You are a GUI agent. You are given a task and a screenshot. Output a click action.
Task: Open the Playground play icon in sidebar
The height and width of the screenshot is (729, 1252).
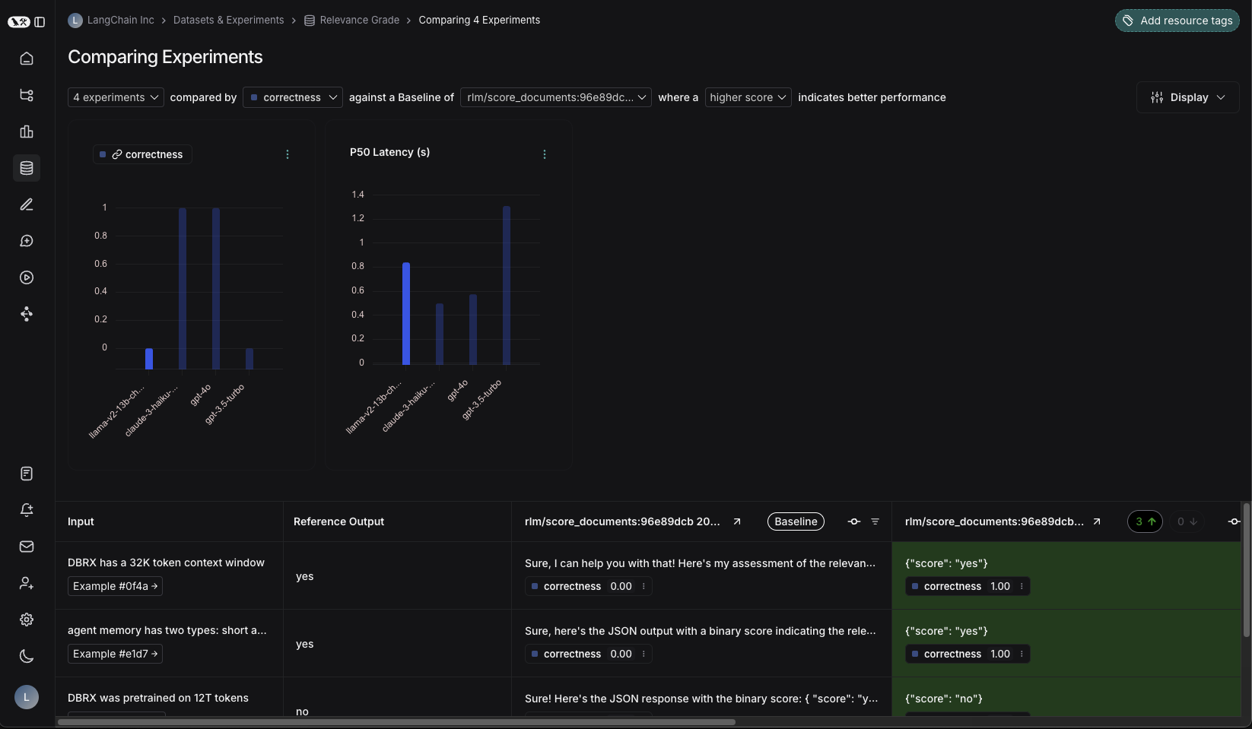point(27,277)
